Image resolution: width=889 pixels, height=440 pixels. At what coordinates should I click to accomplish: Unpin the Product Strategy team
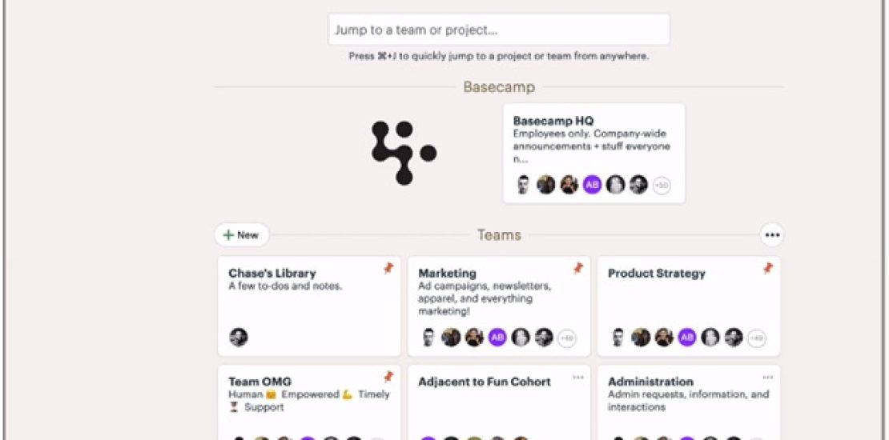[768, 269]
